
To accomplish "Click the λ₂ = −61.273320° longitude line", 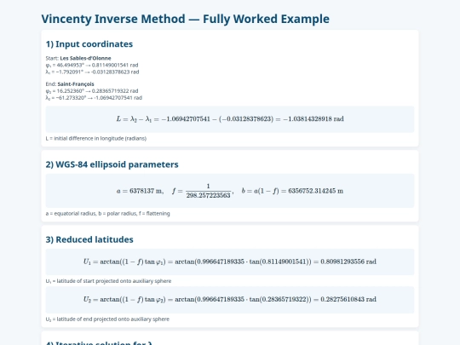I will coord(94,98).
